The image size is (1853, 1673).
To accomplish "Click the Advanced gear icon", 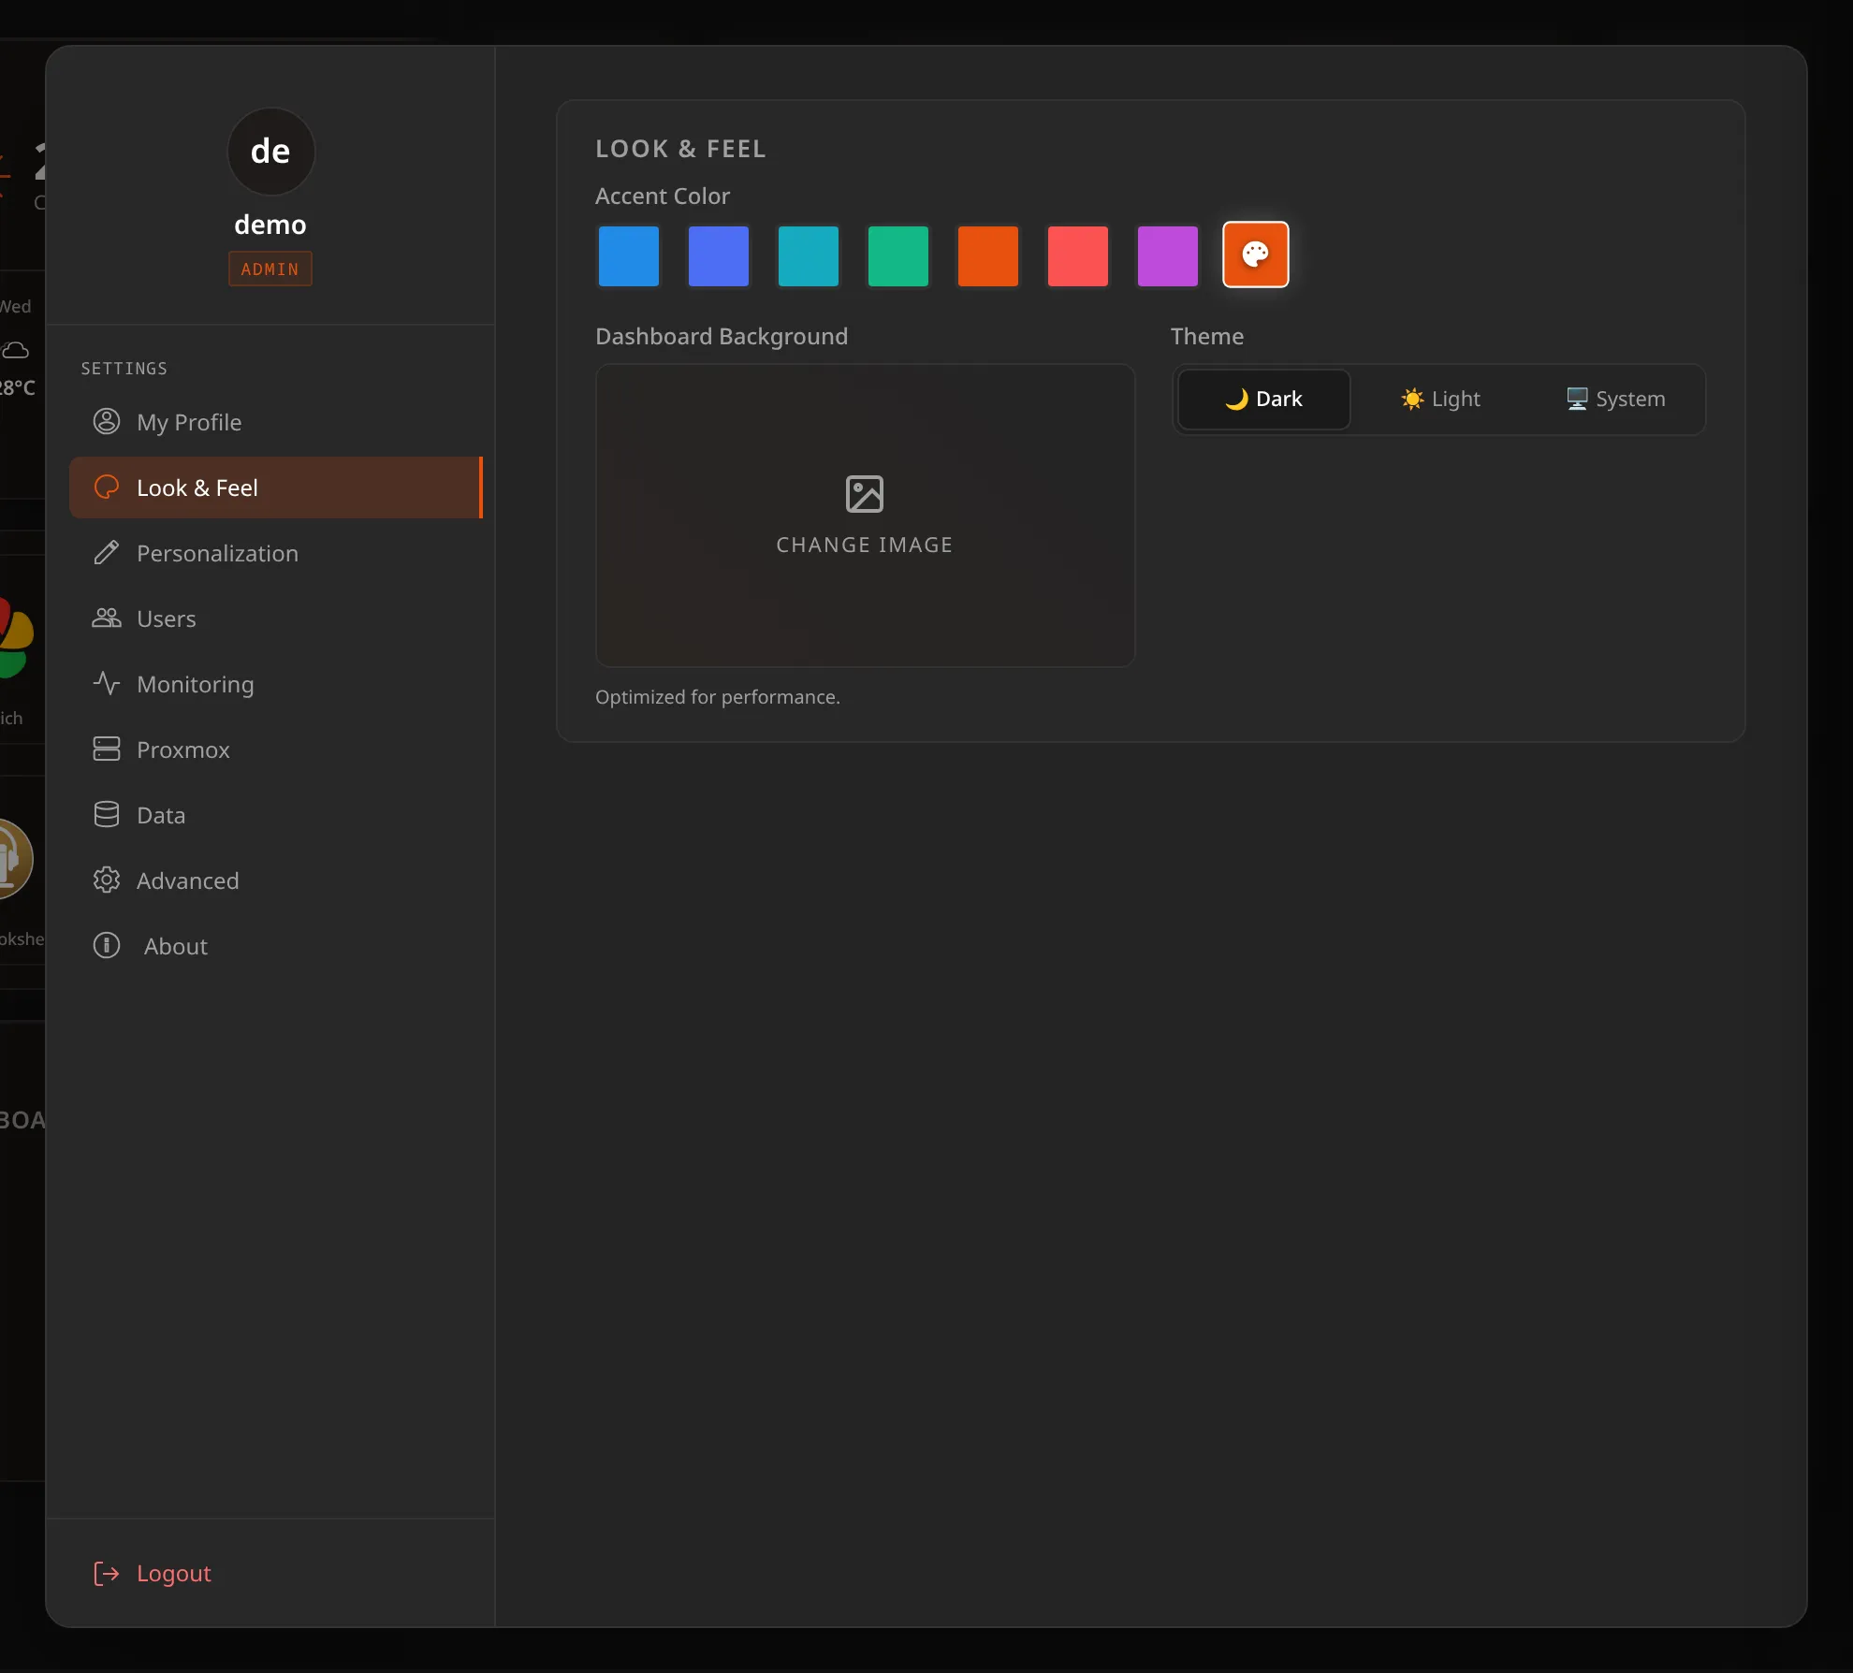I will coord(107,880).
